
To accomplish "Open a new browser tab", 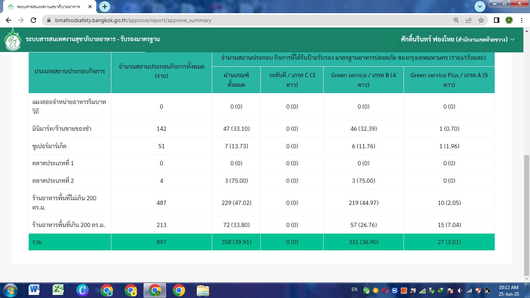I will coord(104,7).
